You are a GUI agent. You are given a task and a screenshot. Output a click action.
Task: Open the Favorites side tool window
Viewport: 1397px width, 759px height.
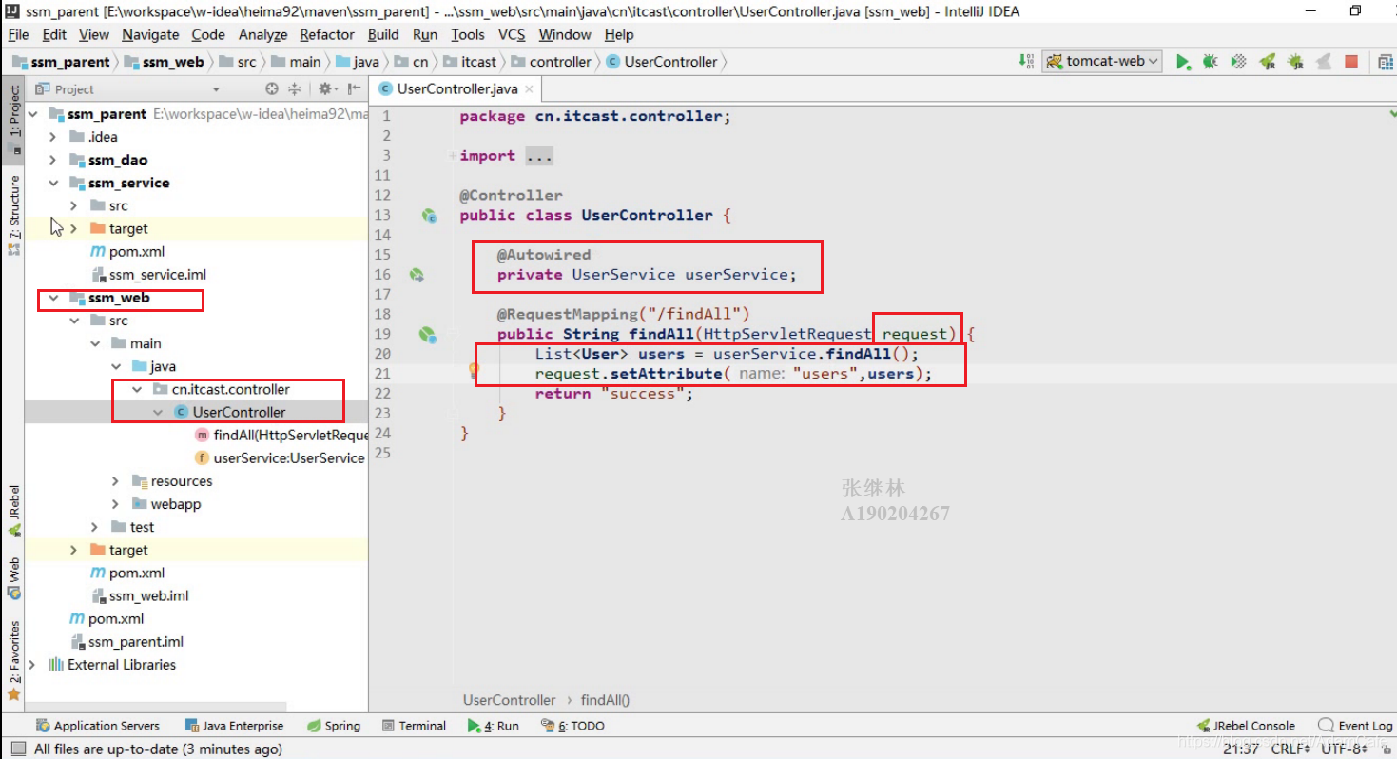pyautogui.click(x=13, y=660)
